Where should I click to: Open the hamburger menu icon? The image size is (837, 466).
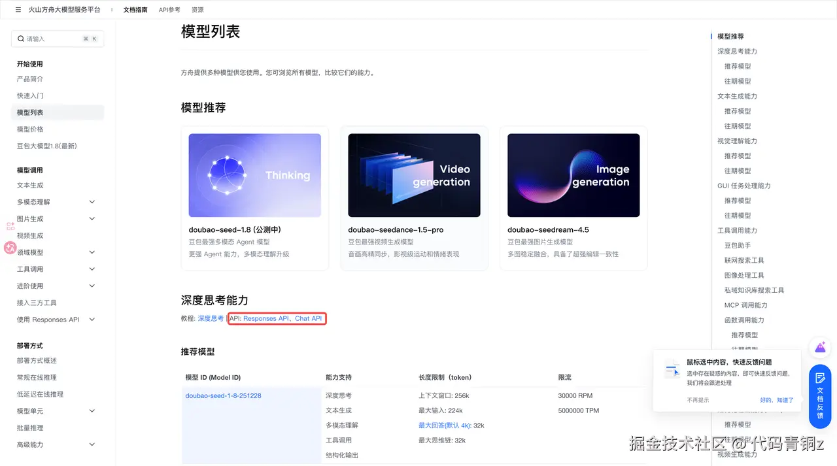18,10
